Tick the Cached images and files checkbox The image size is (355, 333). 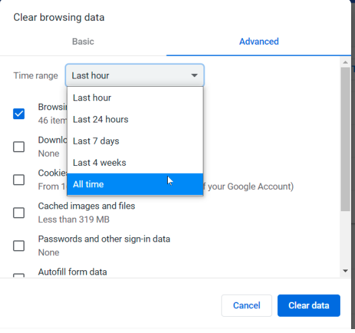19,212
